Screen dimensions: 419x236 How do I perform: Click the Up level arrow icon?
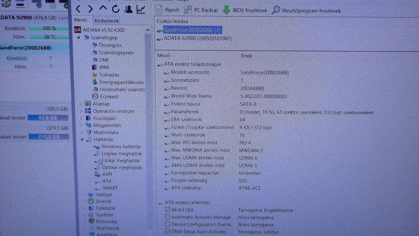(x=103, y=8)
